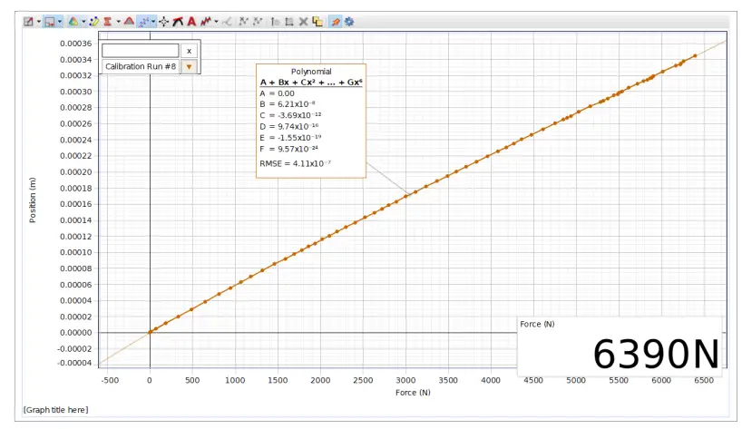The width and height of the screenshot is (742, 429).
Task: Select the C = -3.69x10 coefficient line
Action: point(290,115)
